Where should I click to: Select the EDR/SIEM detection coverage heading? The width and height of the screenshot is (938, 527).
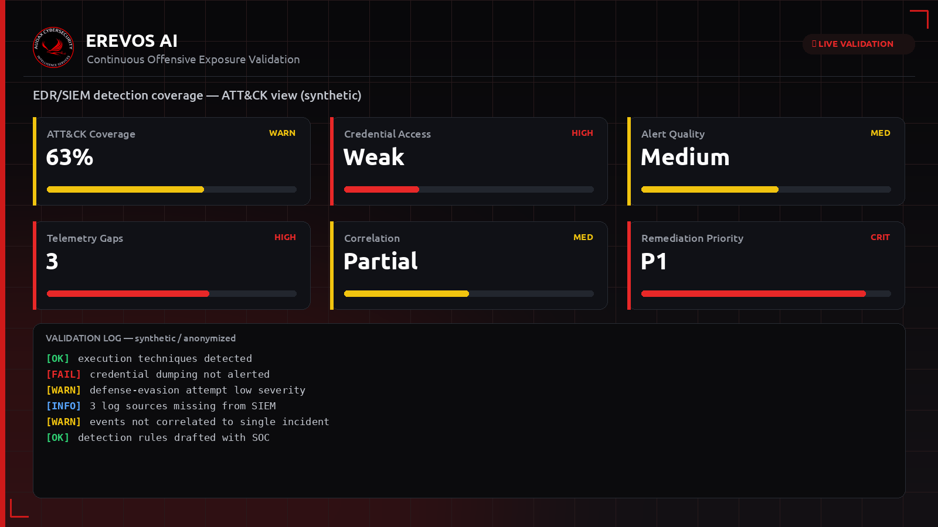coord(197,95)
